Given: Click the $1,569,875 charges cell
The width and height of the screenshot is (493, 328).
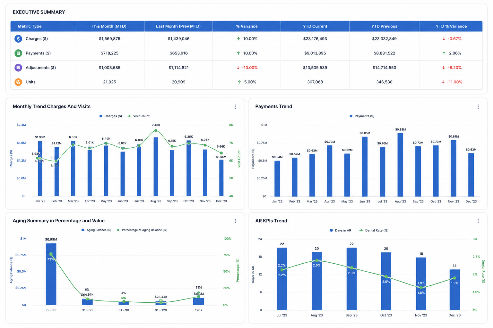Looking at the screenshot, I should (109, 39).
